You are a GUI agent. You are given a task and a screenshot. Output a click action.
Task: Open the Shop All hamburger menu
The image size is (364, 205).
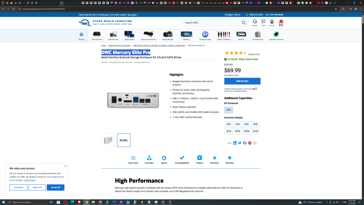click(x=81, y=36)
